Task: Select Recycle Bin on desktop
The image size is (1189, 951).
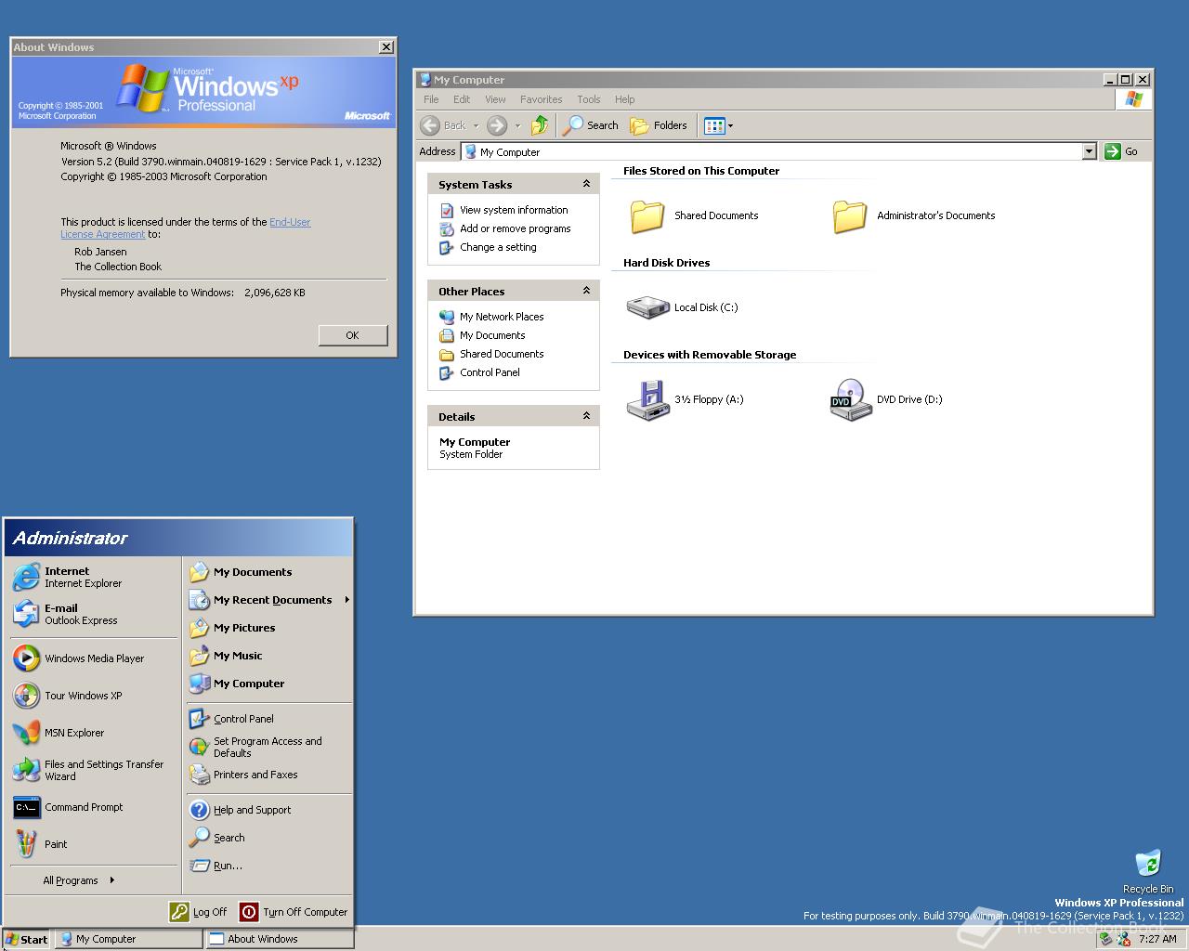Action: 1148,871
